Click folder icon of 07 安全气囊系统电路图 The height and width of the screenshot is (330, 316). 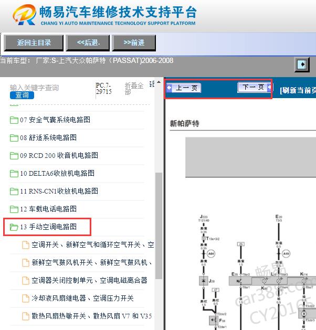tap(14, 120)
